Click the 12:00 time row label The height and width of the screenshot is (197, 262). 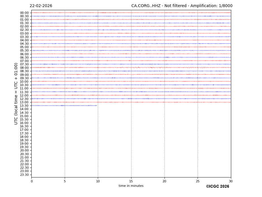click(x=24, y=95)
